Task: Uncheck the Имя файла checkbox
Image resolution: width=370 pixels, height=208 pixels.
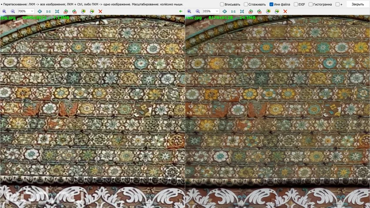Action: pyautogui.click(x=271, y=4)
